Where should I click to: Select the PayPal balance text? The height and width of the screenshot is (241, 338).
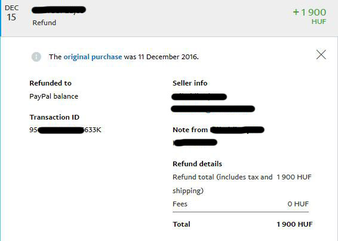(x=54, y=96)
